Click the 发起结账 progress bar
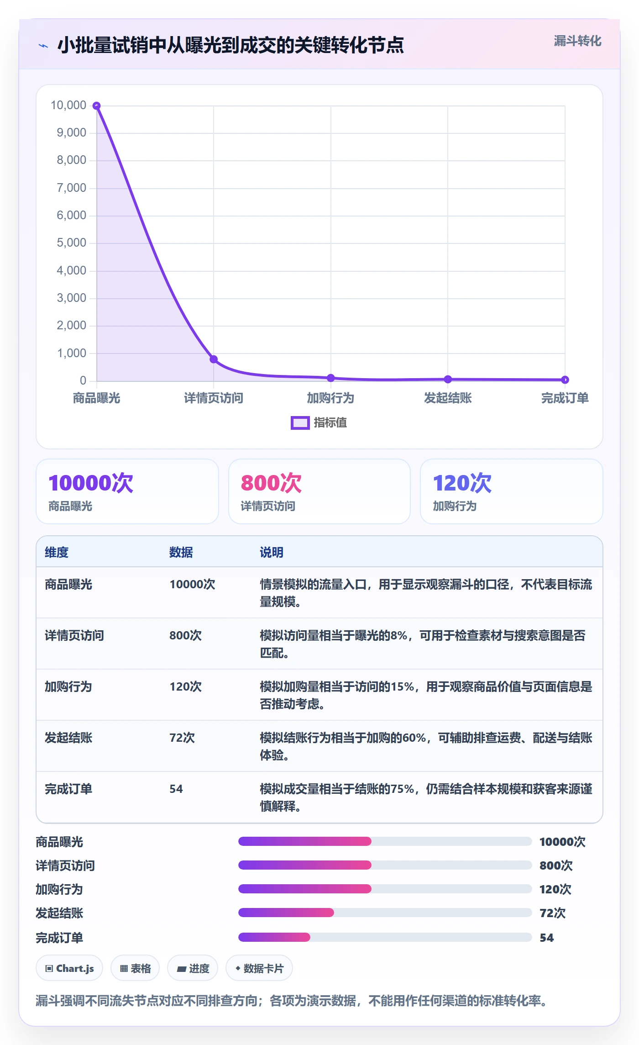Screen dimensions: 639x1045 [385, 913]
